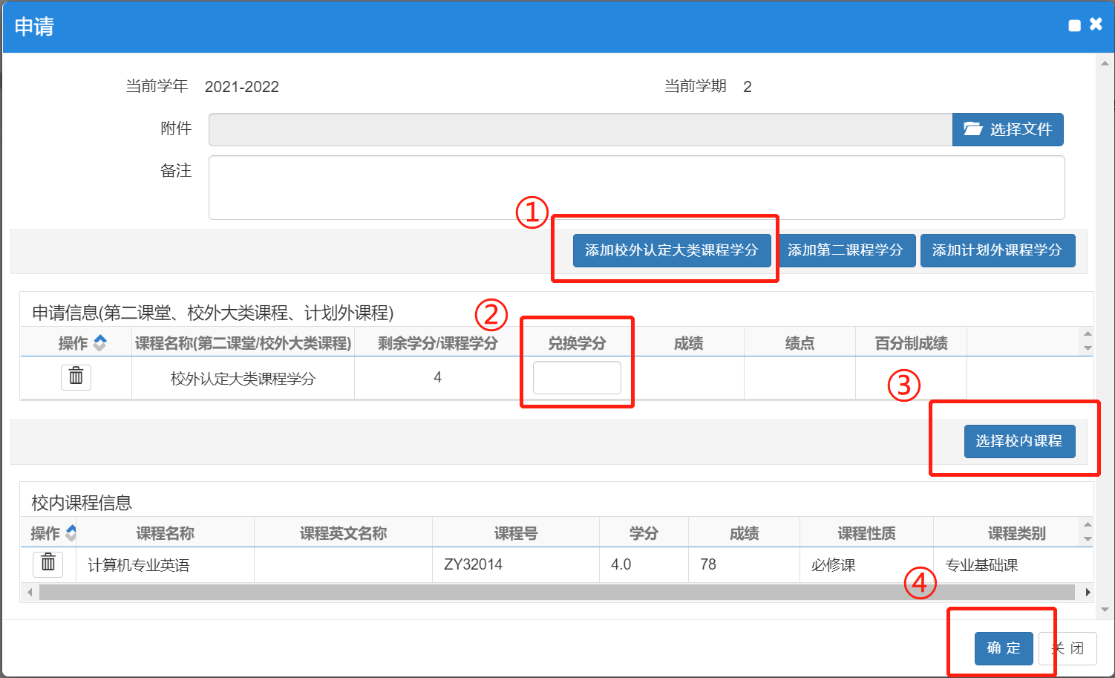Click the 专业基础课 cell
This screenshot has width=1115, height=678.
1013,565
